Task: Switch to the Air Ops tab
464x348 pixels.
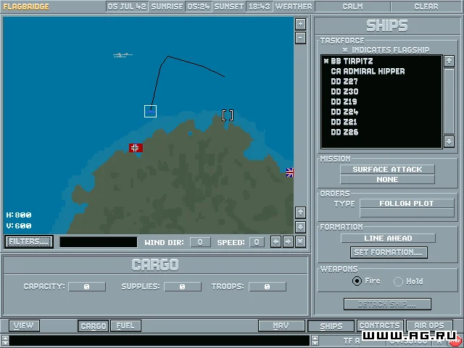Action: [428, 326]
